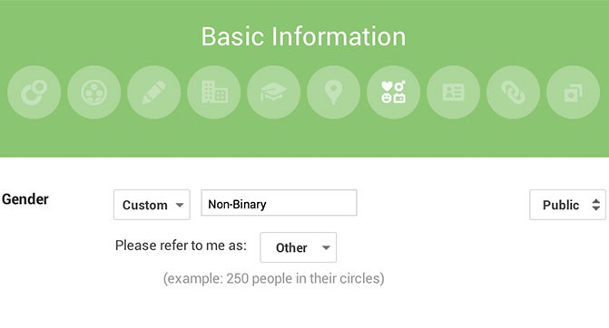609x328 pixels.
Task: Open the graduation cap education icon
Action: coord(273,92)
